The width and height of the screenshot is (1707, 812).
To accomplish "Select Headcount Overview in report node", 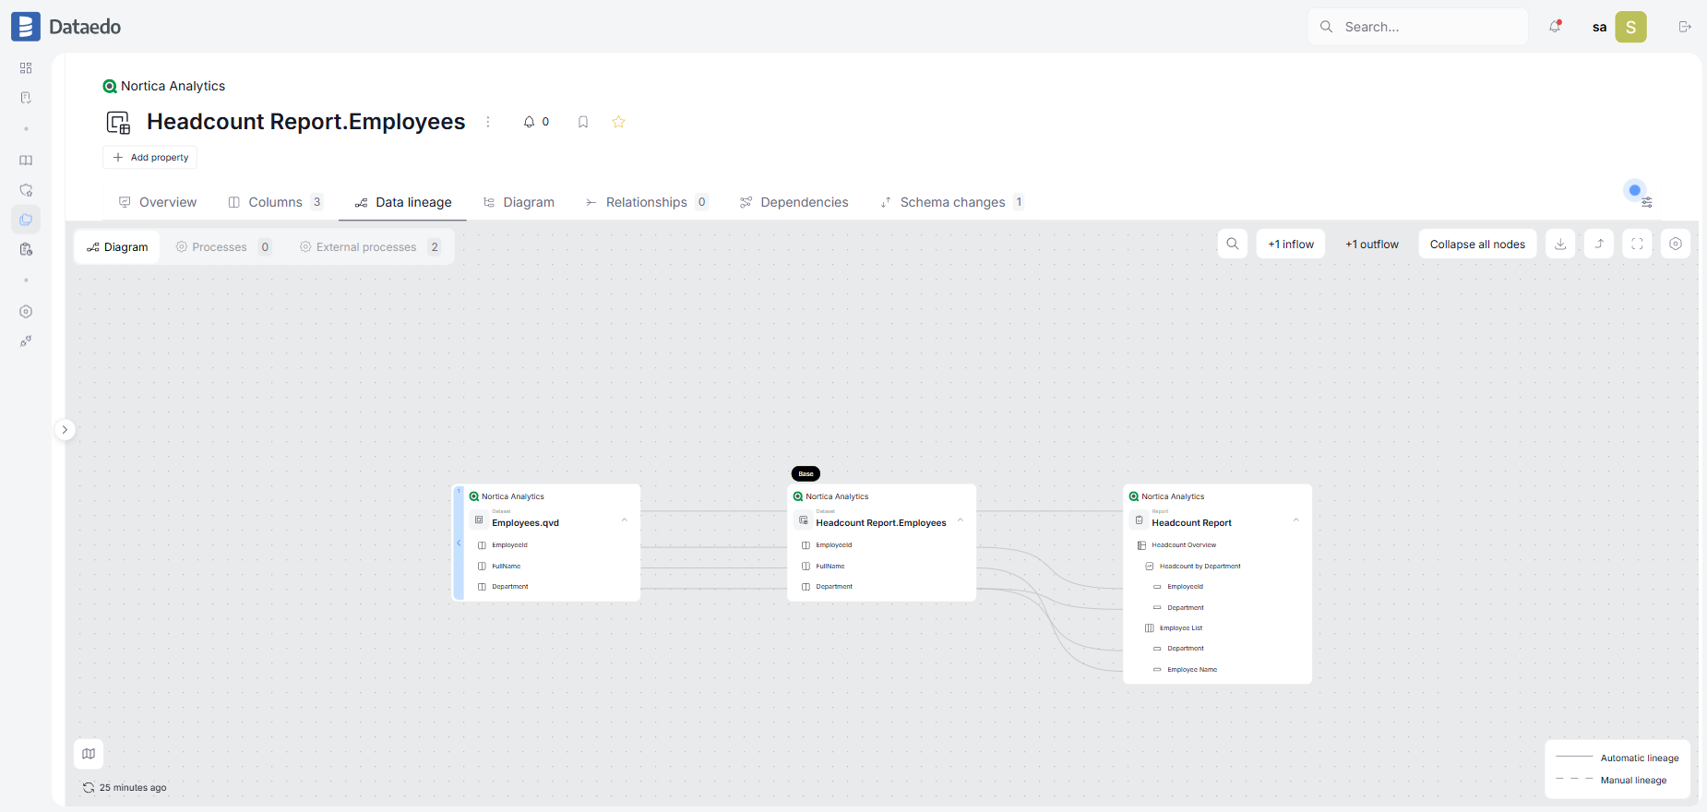I will tap(1184, 545).
